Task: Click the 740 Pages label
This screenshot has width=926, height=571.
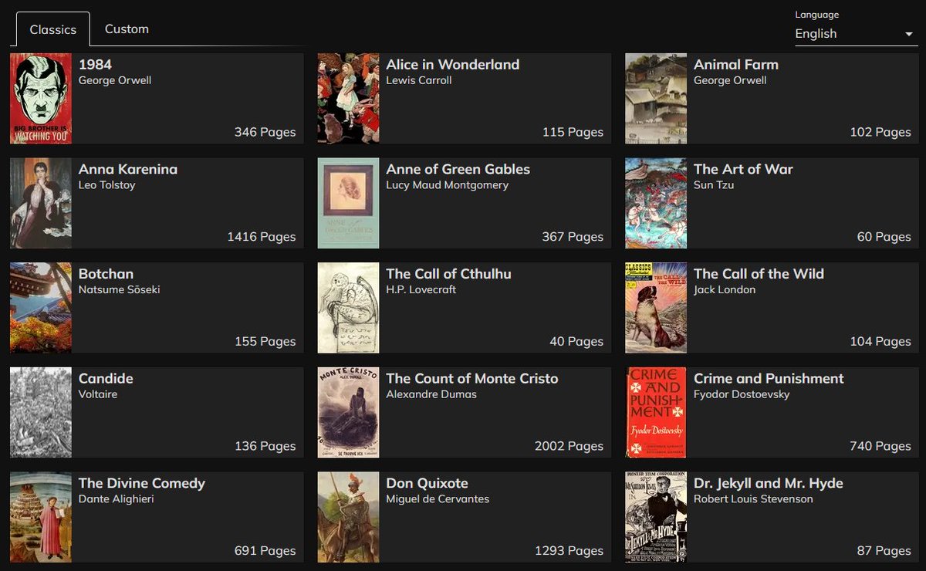Action: pos(880,446)
